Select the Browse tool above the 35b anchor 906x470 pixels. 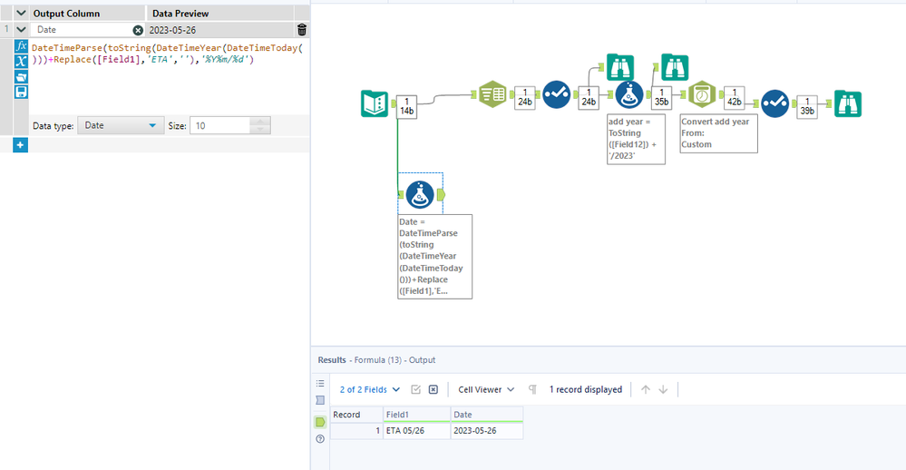click(x=675, y=67)
